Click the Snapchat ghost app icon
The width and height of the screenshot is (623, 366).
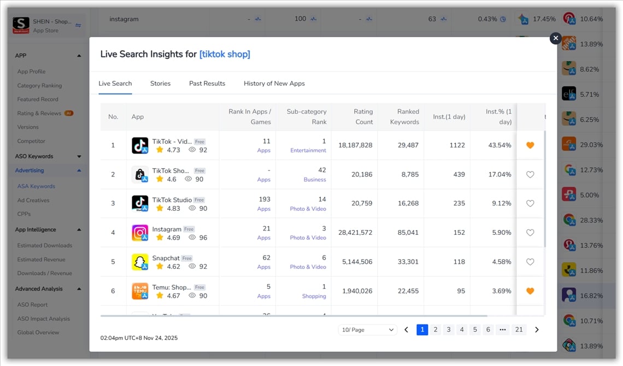tap(140, 262)
